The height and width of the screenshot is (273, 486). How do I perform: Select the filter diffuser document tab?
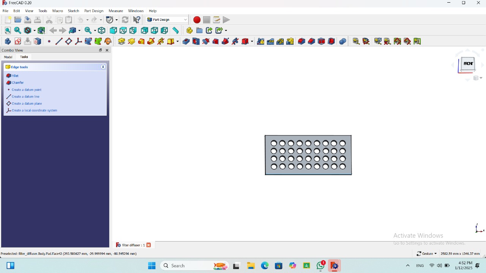tap(133, 245)
